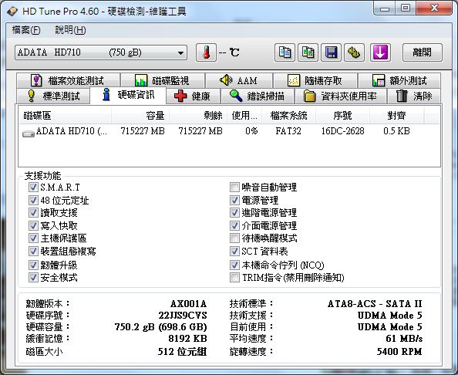Image resolution: width=458 pixels, height=375 pixels.
Task: Toggle the S.M.A.R.T checkbox
Action: [33, 187]
